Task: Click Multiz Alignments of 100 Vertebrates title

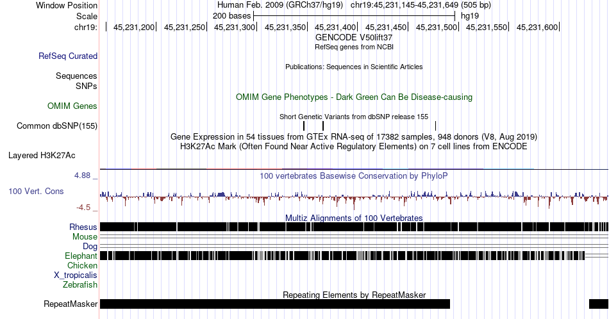Action: tap(354, 218)
